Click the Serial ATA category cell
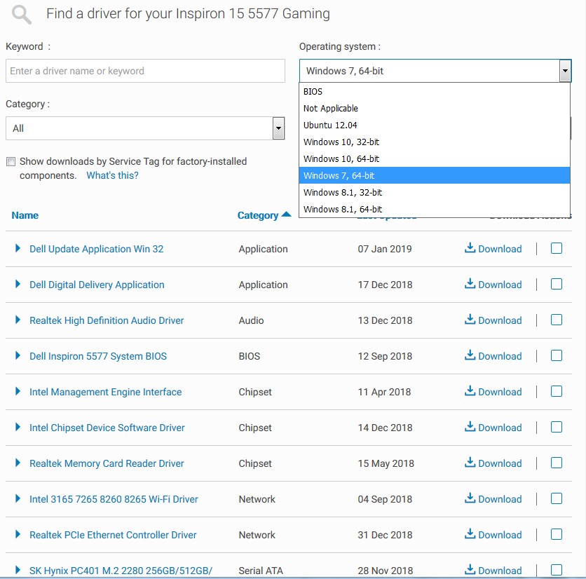 click(261, 571)
